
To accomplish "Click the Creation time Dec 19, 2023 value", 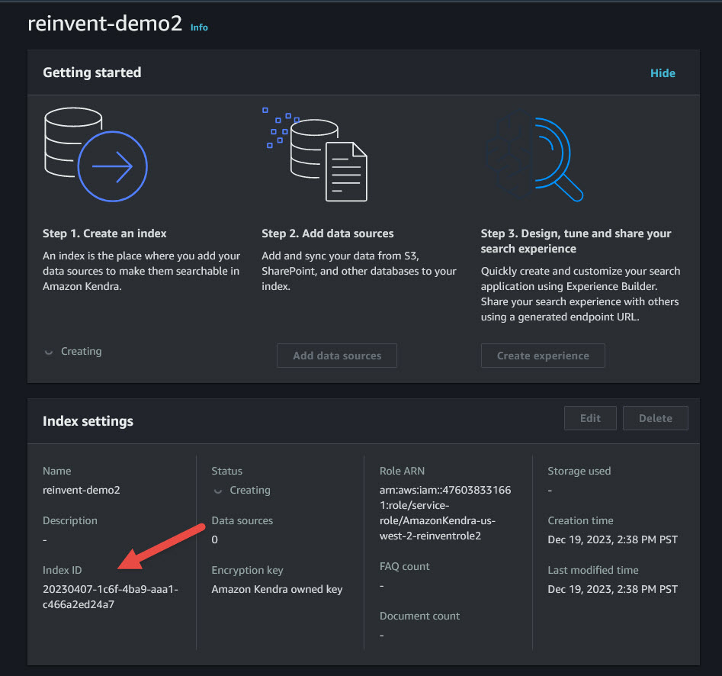I will (x=613, y=539).
